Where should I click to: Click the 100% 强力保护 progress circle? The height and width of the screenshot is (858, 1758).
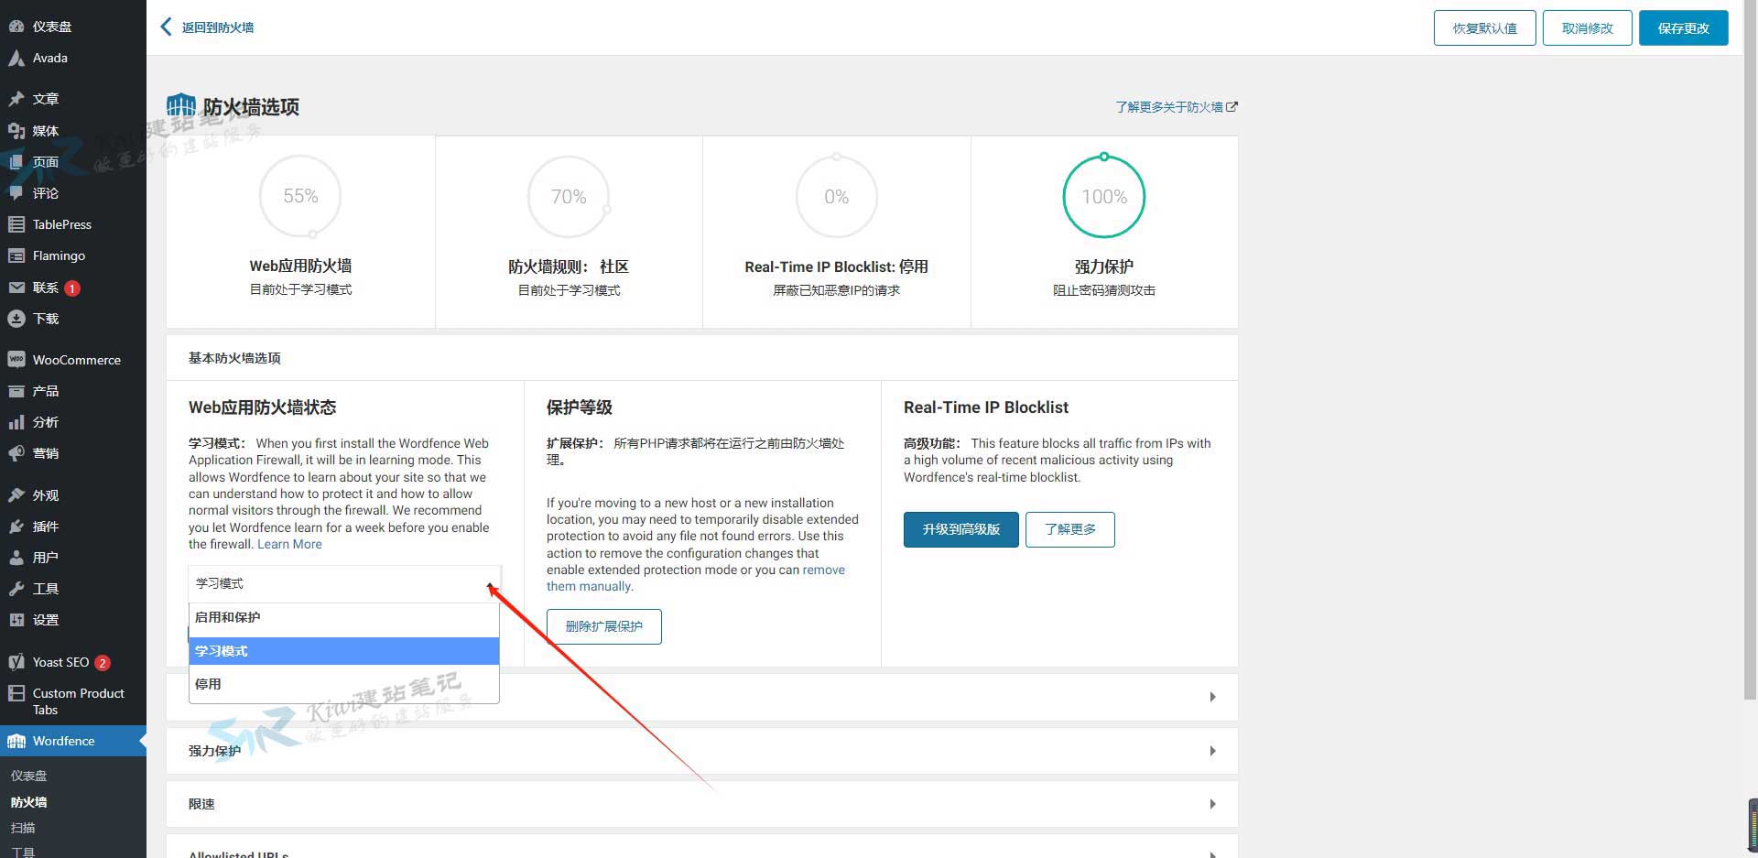(x=1104, y=197)
